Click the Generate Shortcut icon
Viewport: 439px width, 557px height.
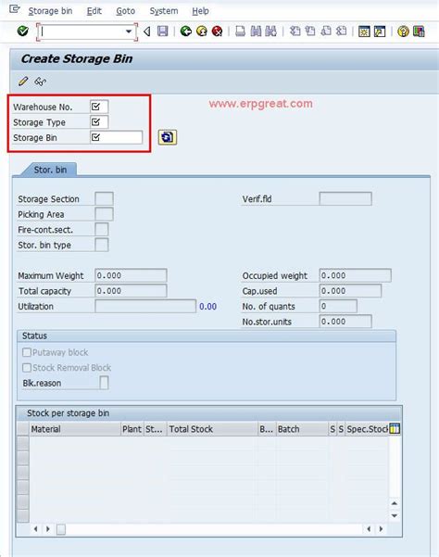(380, 32)
